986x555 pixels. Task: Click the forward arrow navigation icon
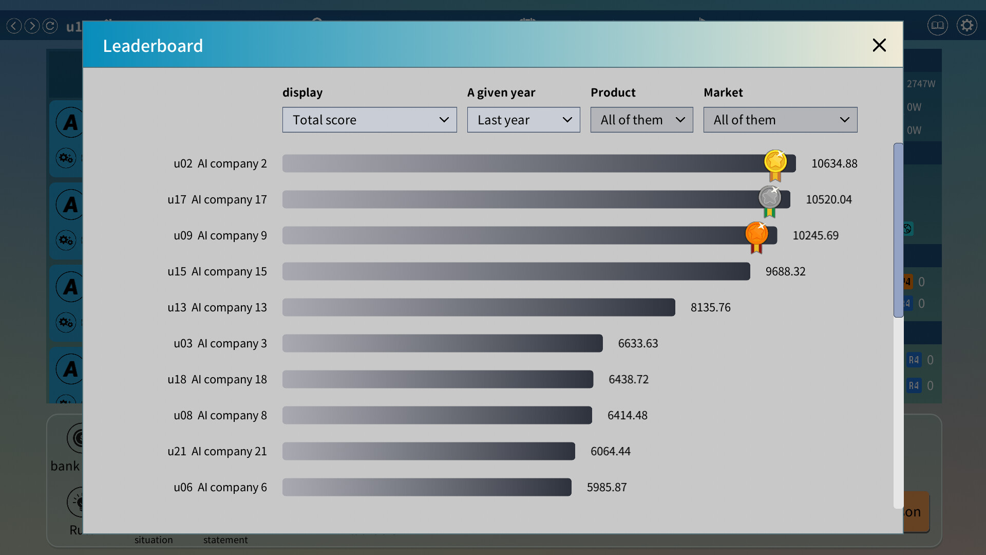(x=32, y=26)
